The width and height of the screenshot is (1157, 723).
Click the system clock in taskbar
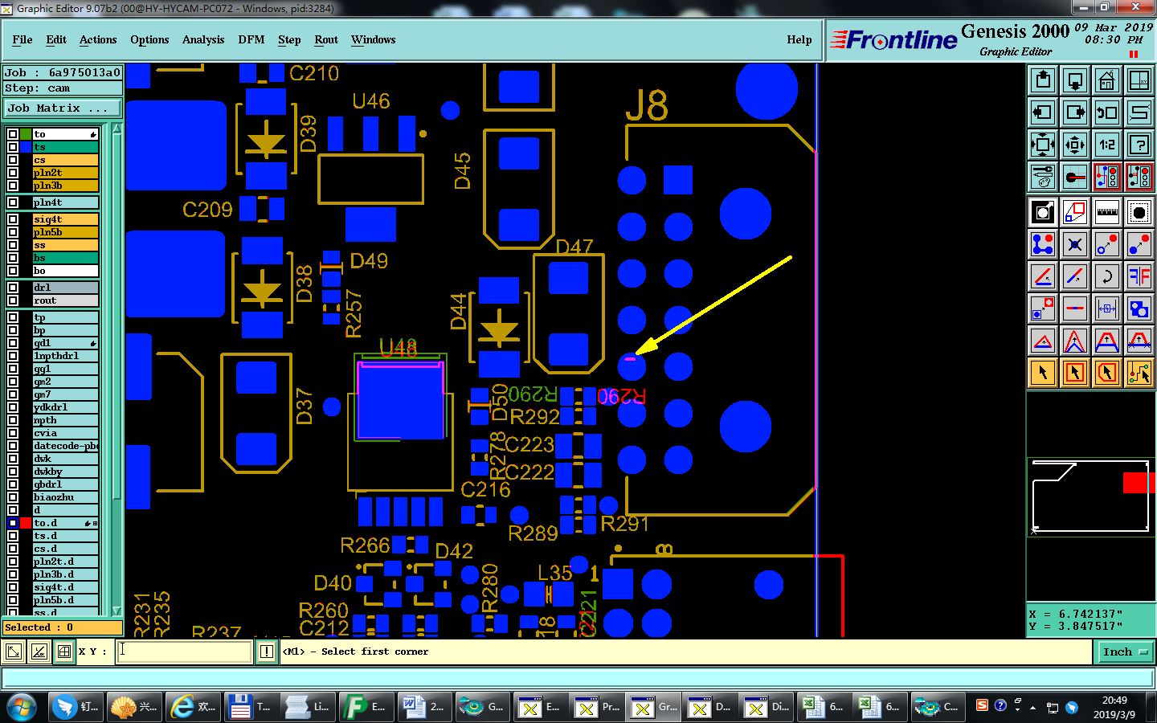(1114, 707)
